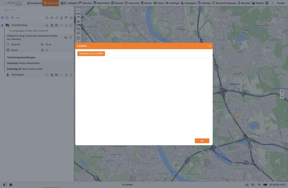Open the Berichte section
This screenshot has width=288, height=188.
[117, 3]
